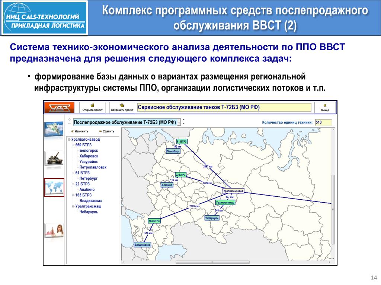Click the Алабино label on map
This screenshot has height=285, width=381.
tap(167, 185)
